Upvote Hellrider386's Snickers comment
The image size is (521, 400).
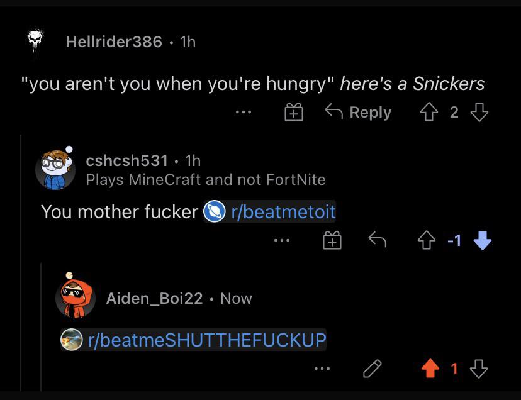(429, 113)
